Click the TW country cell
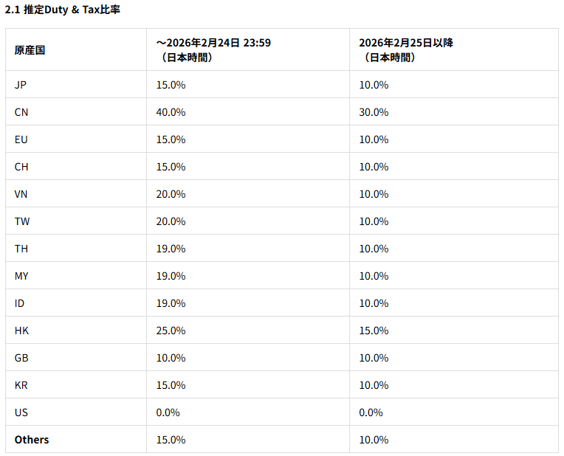Viewport: 564px width, 456px height. tap(22, 221)
